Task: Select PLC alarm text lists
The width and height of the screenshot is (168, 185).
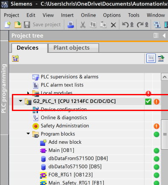Action: 62,85
